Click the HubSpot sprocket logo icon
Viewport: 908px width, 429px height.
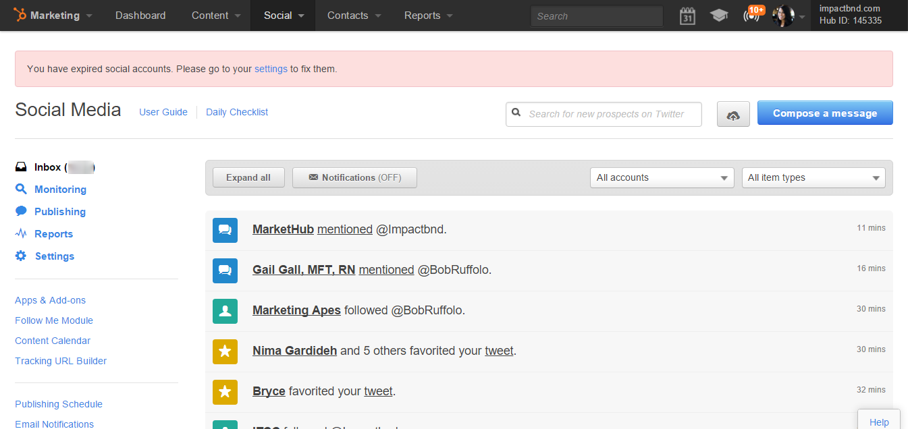tap(20, 15)
